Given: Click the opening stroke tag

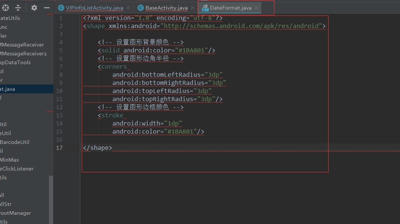Looking at the screenshot, I should (x=110, y=116).
